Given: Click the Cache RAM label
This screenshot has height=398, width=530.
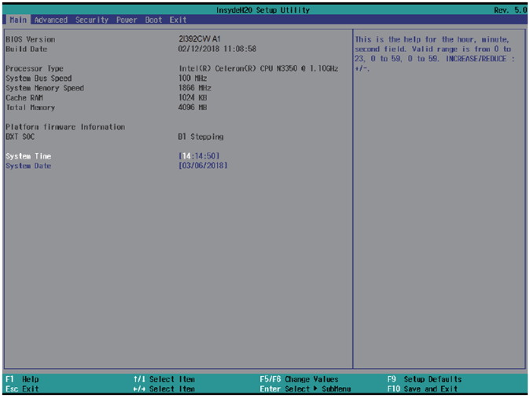Looking at the screenshot, I should click(24, 98).
